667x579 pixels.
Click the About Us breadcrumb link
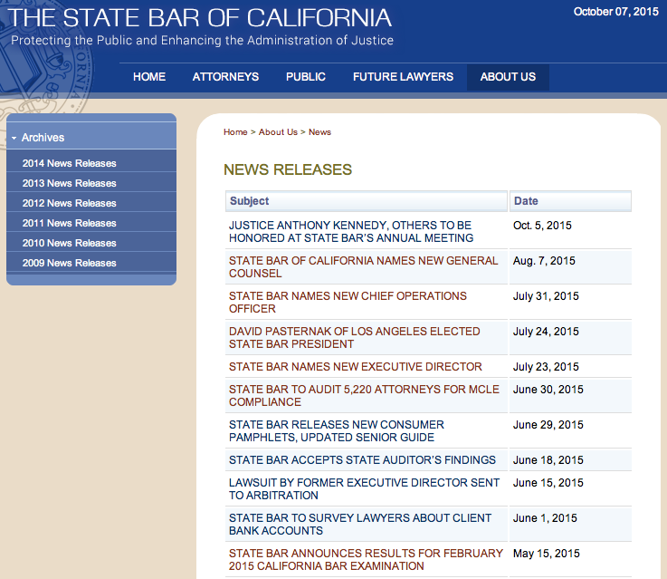[278, 132]
